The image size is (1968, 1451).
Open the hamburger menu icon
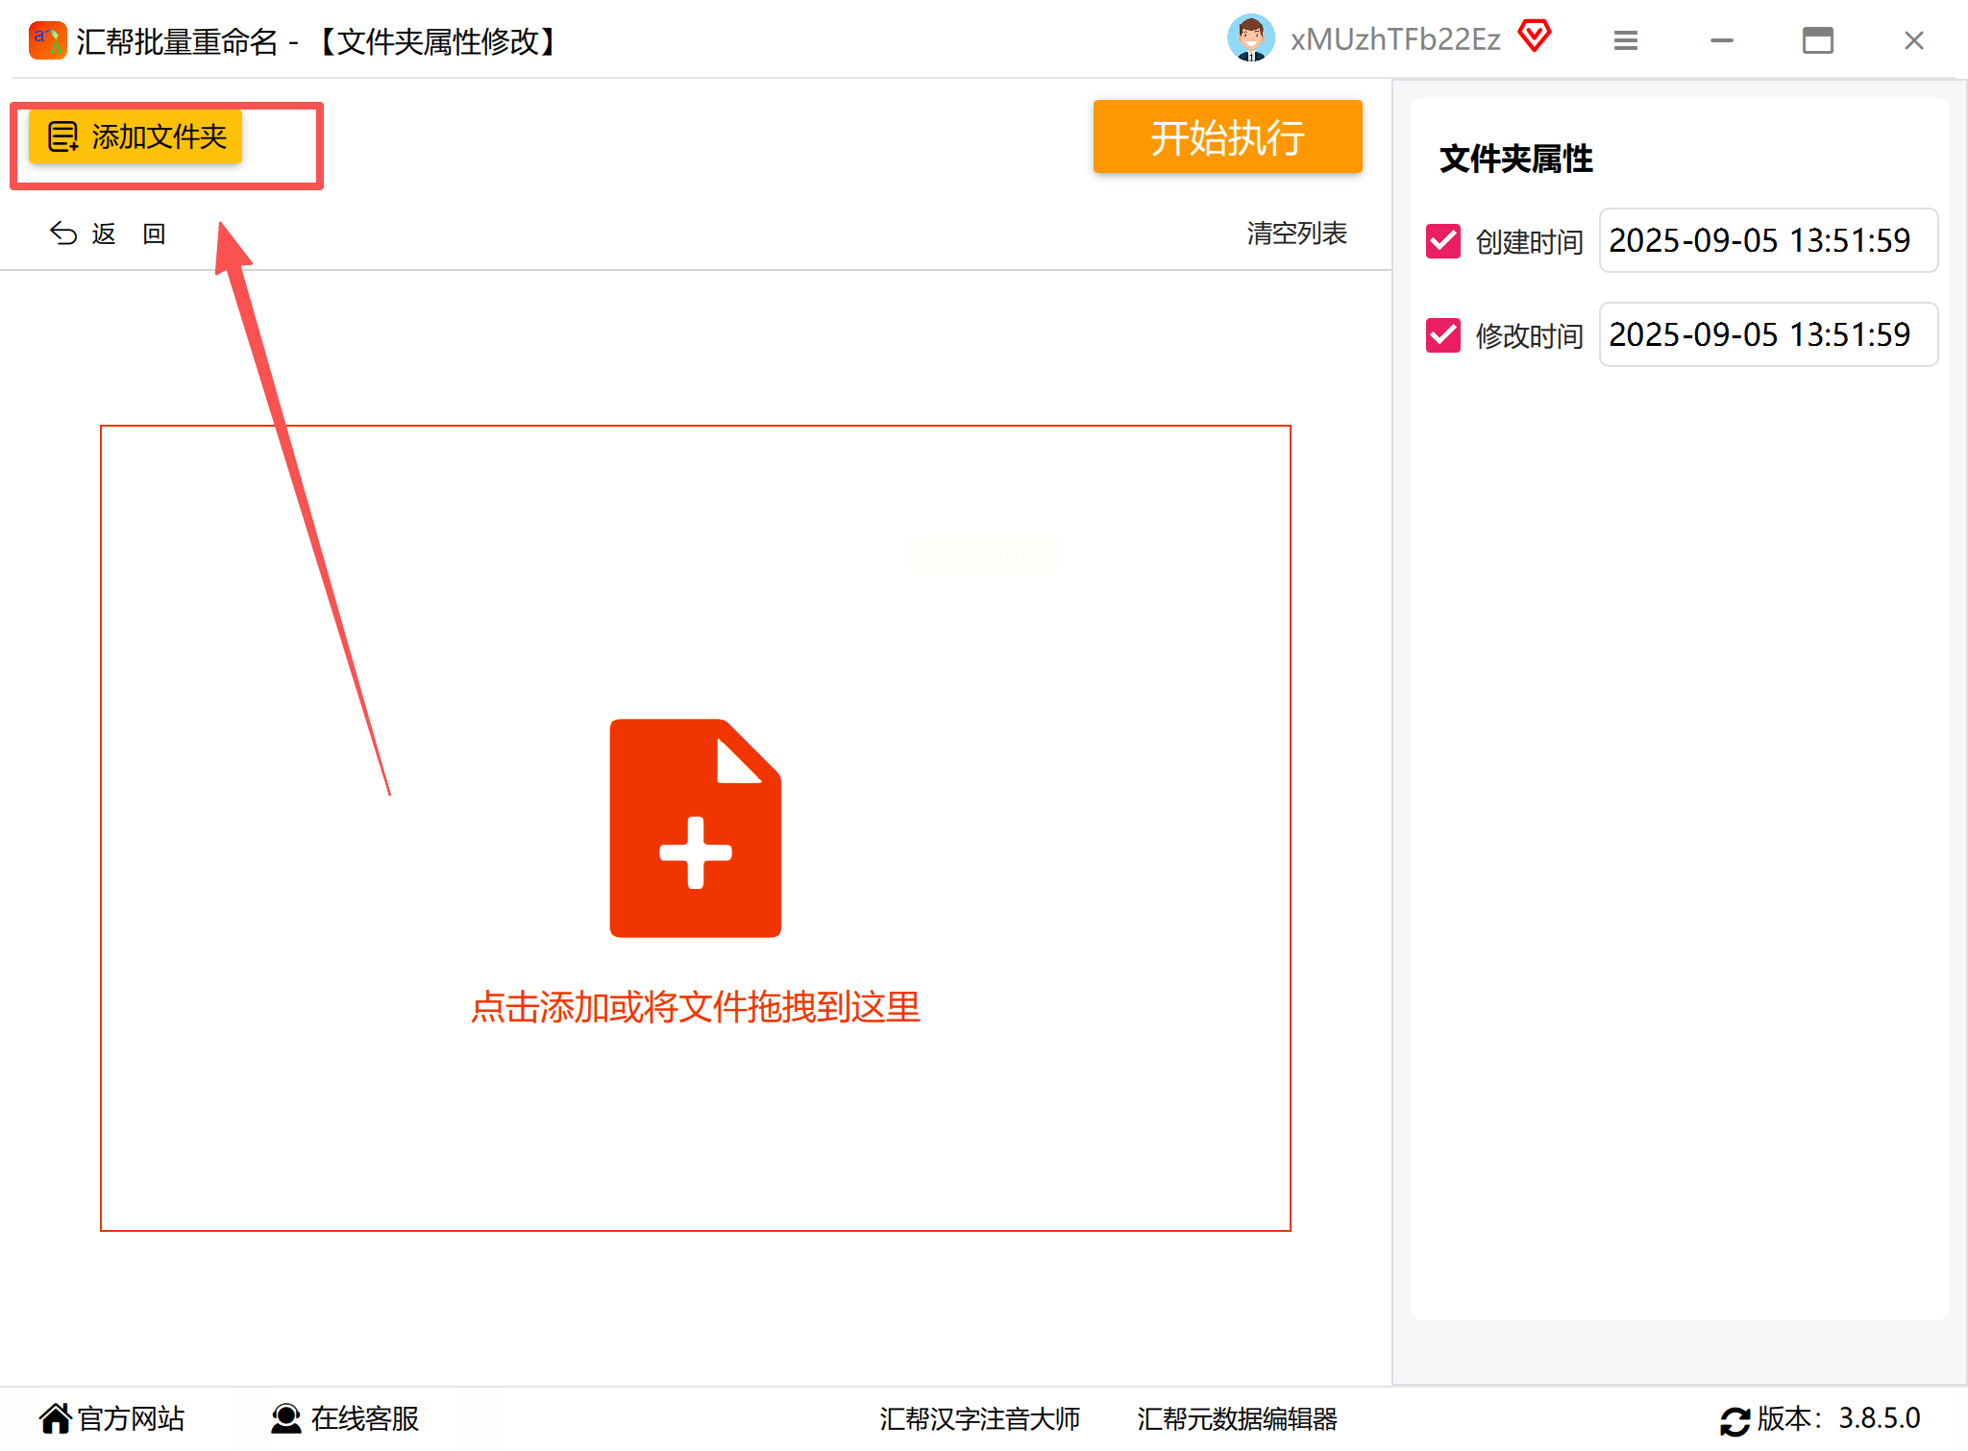[x=1625, y=40]
